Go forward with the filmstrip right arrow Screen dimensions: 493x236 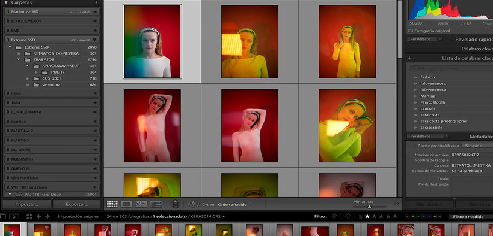pos(47,216)
